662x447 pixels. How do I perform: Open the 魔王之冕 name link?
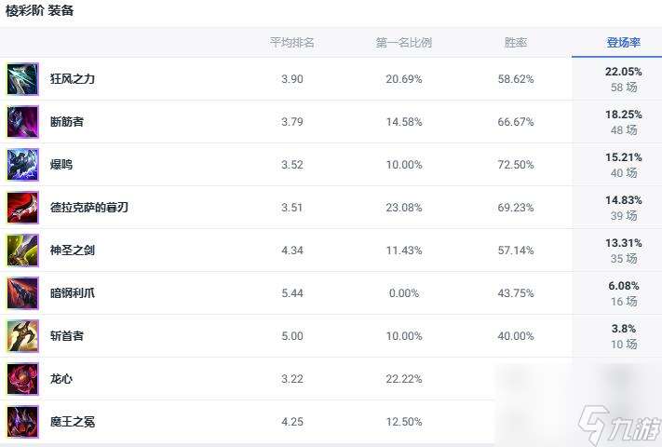(73, 422)
